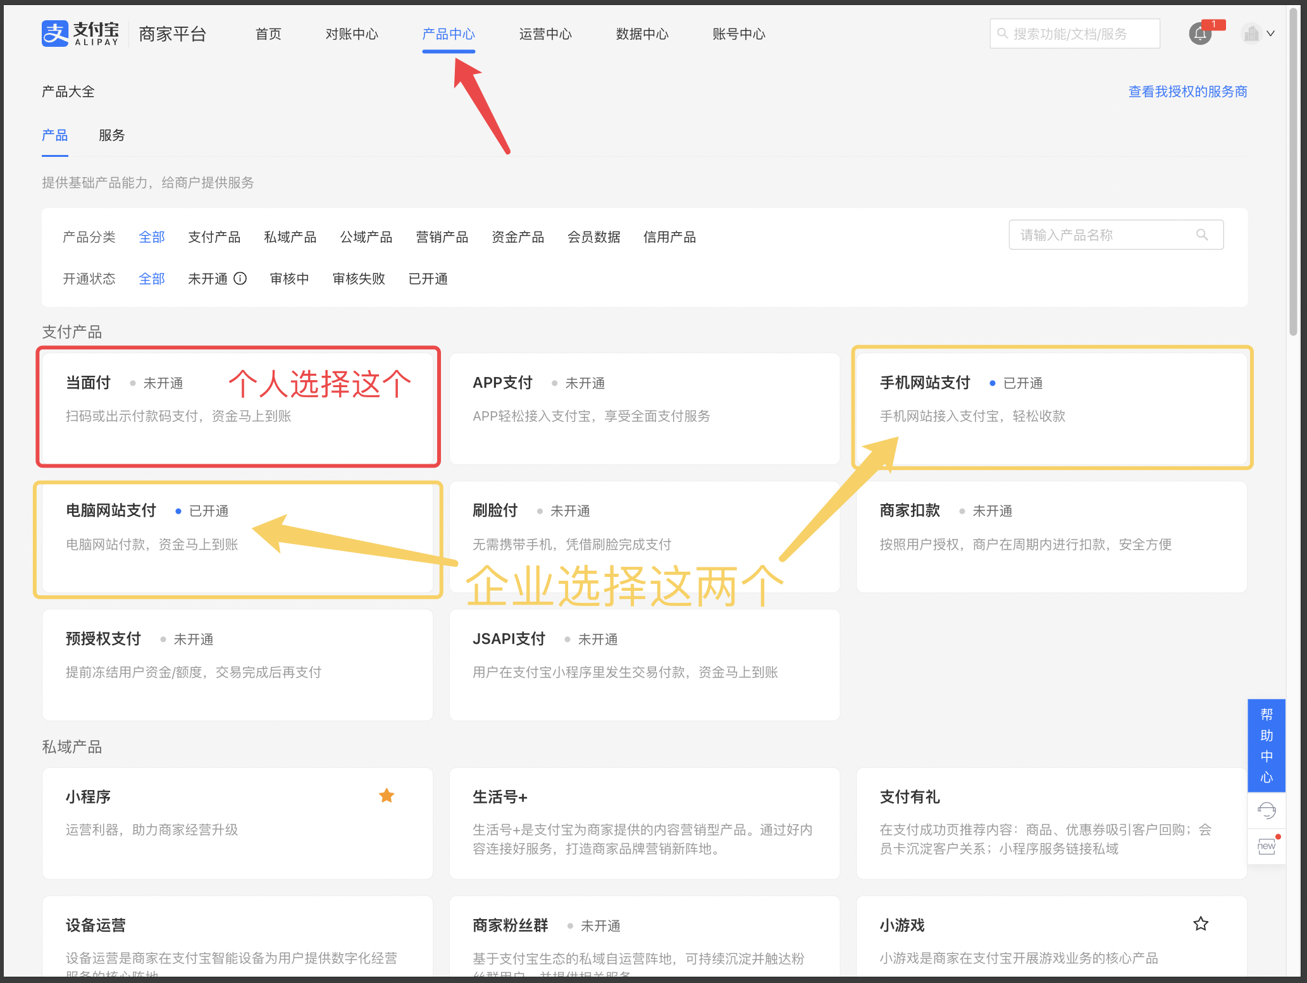Click the orange star on 小程序 card
The height and width of the screenshot is (983, 1307).
(x=387, y=796)
